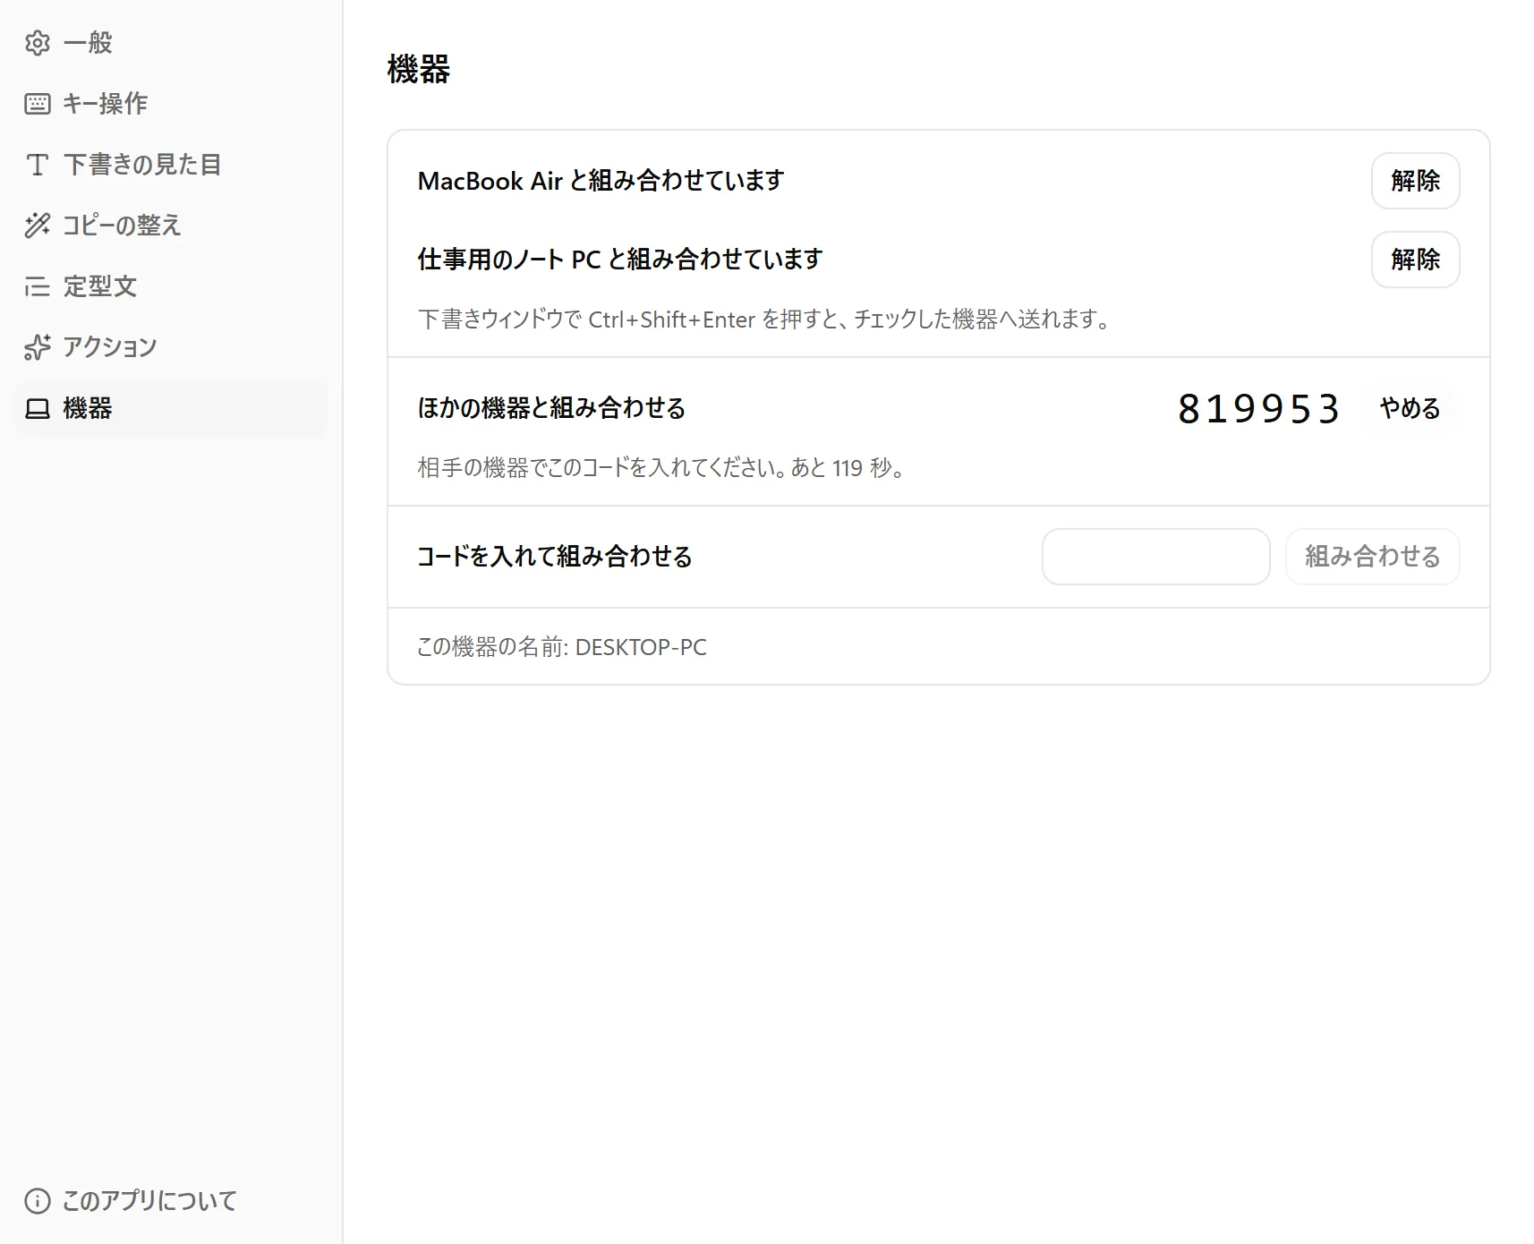Screen dimensions: 1534x1244
Task: Focus the pairing code input field
Action: pos(1156,557)
